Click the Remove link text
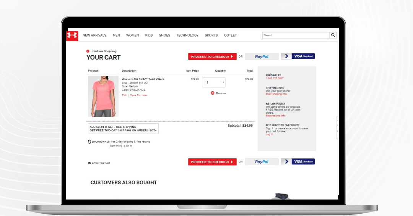The width and height of the screenshot is (413, 216). coord(221,93)
